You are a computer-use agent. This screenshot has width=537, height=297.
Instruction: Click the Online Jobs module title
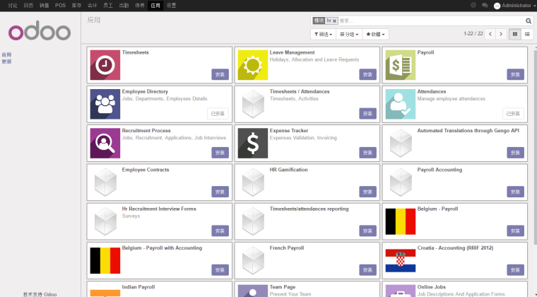point(431,286)
